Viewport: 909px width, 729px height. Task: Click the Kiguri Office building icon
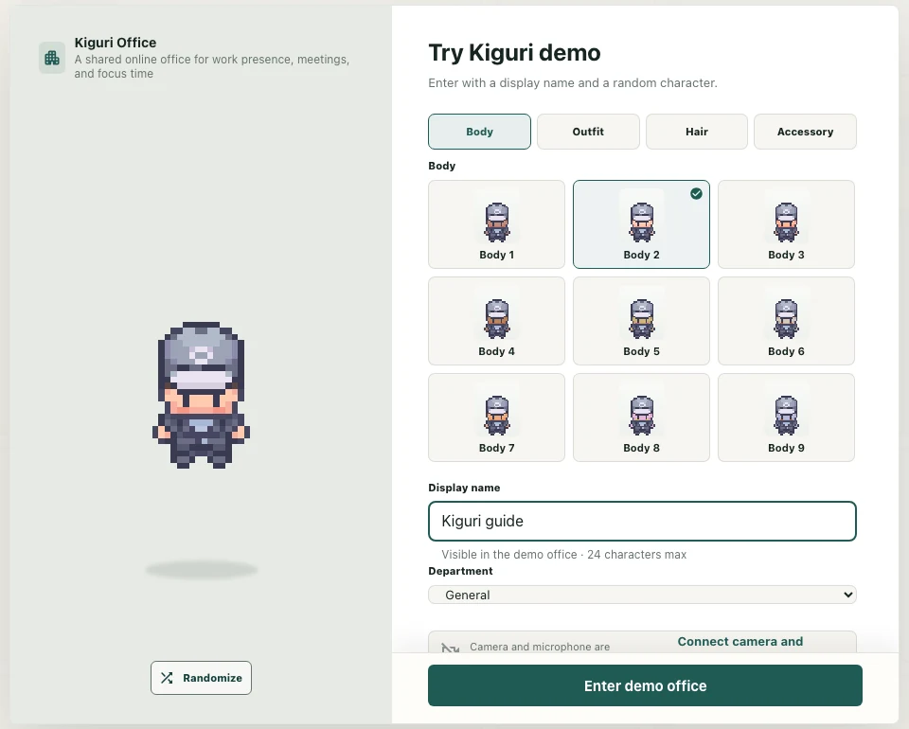(x=52, y=58)
